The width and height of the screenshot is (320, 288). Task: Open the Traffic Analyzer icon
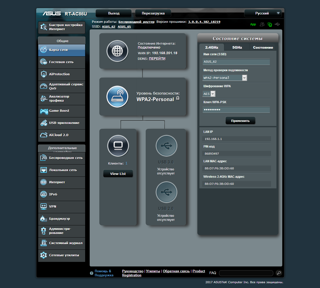point(44,98)
